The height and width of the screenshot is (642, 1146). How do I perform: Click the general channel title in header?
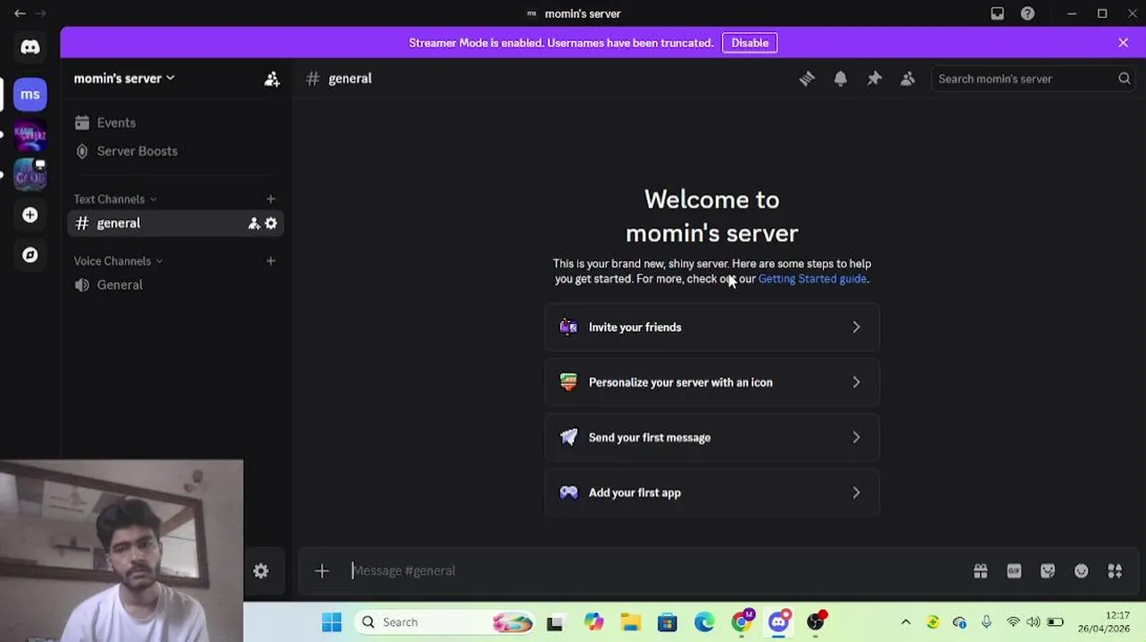click(x=350, y=78)
